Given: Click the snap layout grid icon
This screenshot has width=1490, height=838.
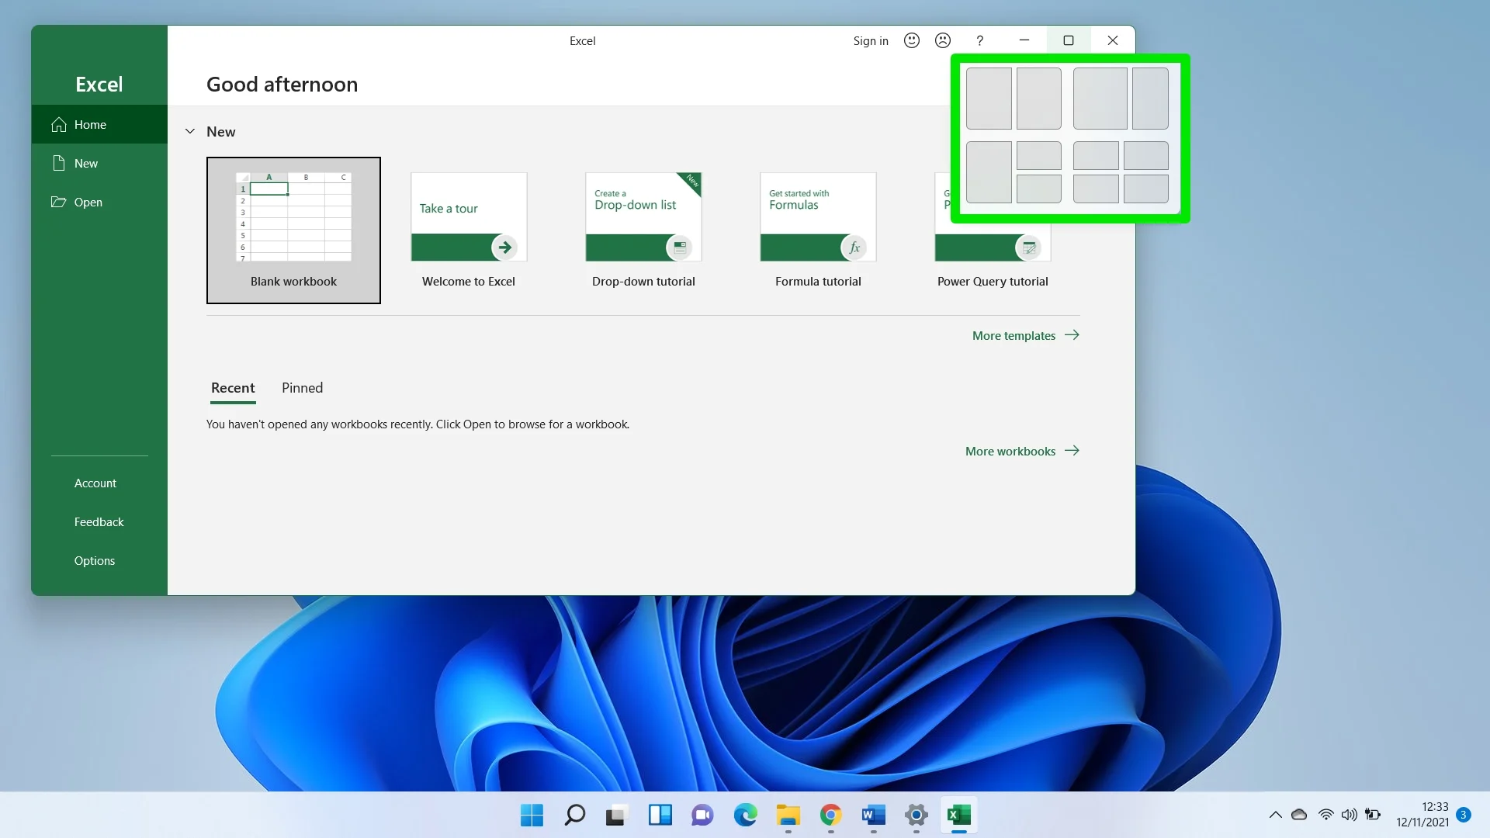Looking at the screenshot, I should click(1069, 40).
